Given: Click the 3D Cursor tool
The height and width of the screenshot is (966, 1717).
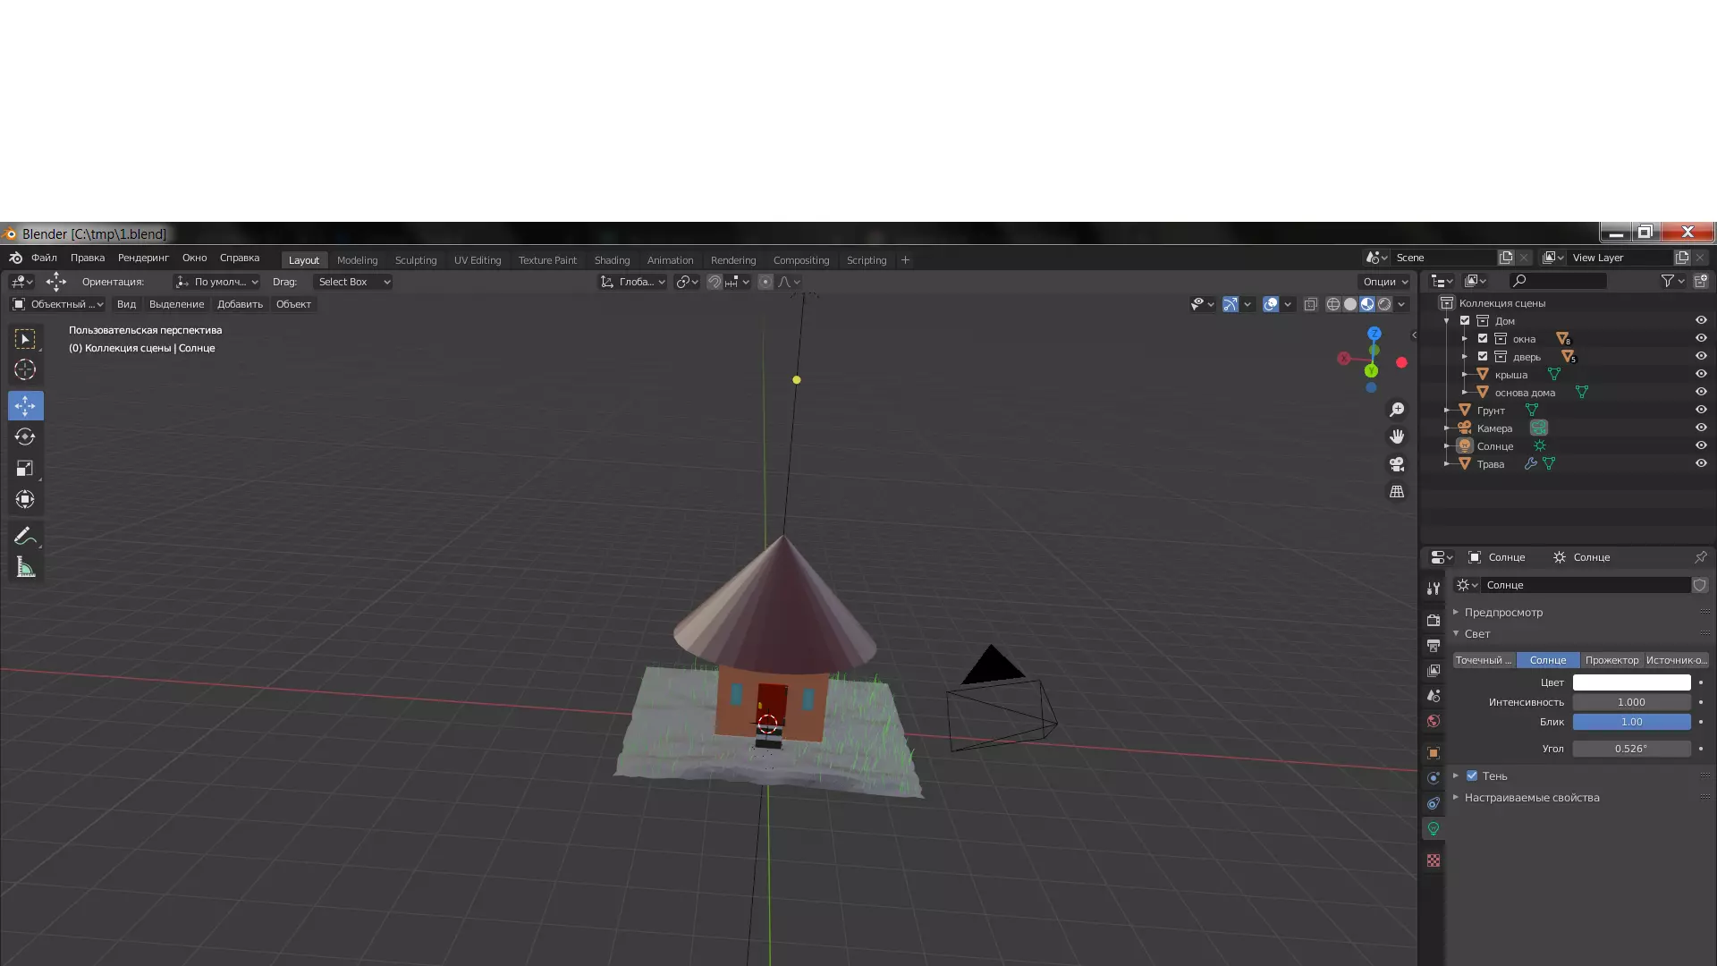Looking at the screenshot, I should pyautogui.click(x=25, y=369).
